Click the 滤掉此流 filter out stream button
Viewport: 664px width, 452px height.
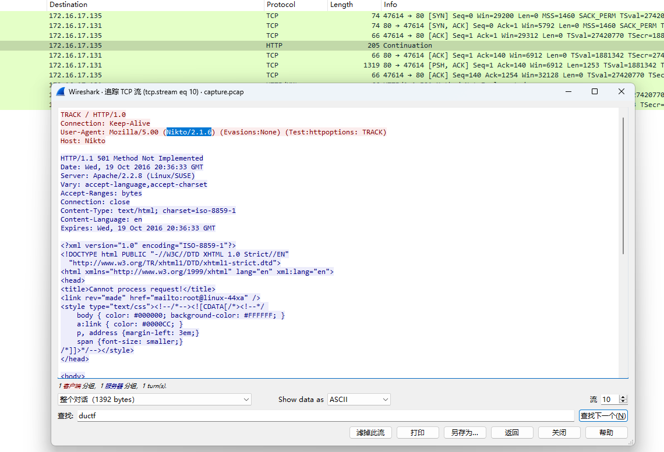370,433
